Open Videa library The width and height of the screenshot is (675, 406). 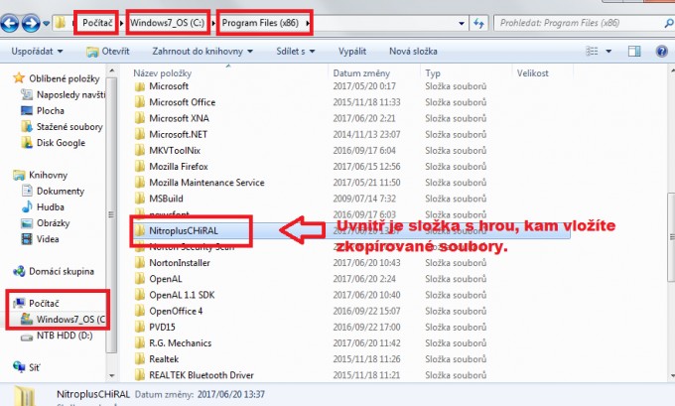click(40, 239)
